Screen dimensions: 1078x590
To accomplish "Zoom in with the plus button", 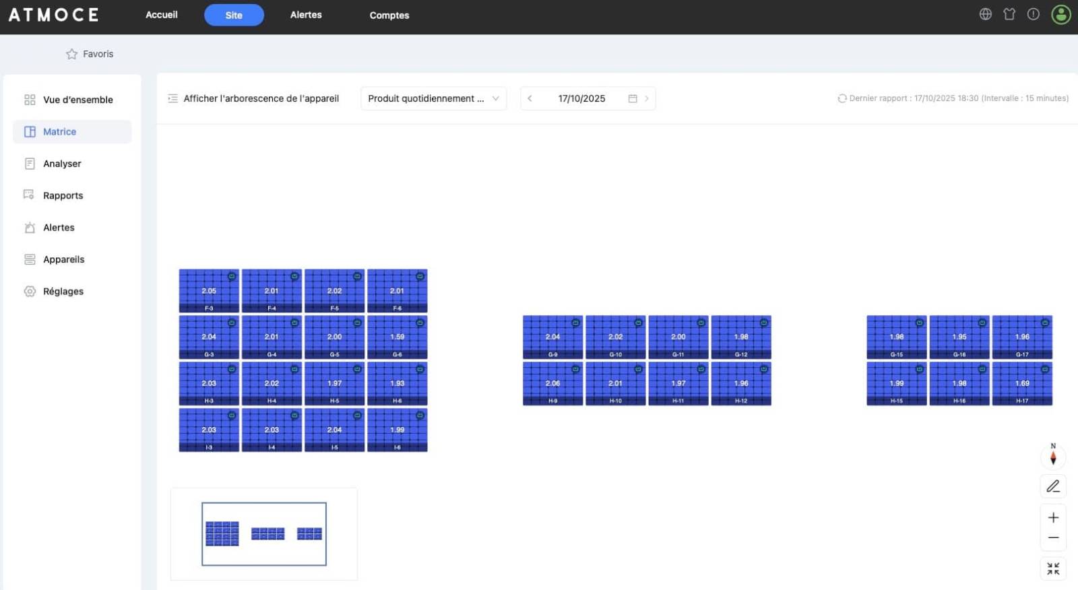I will point(1053,517).
